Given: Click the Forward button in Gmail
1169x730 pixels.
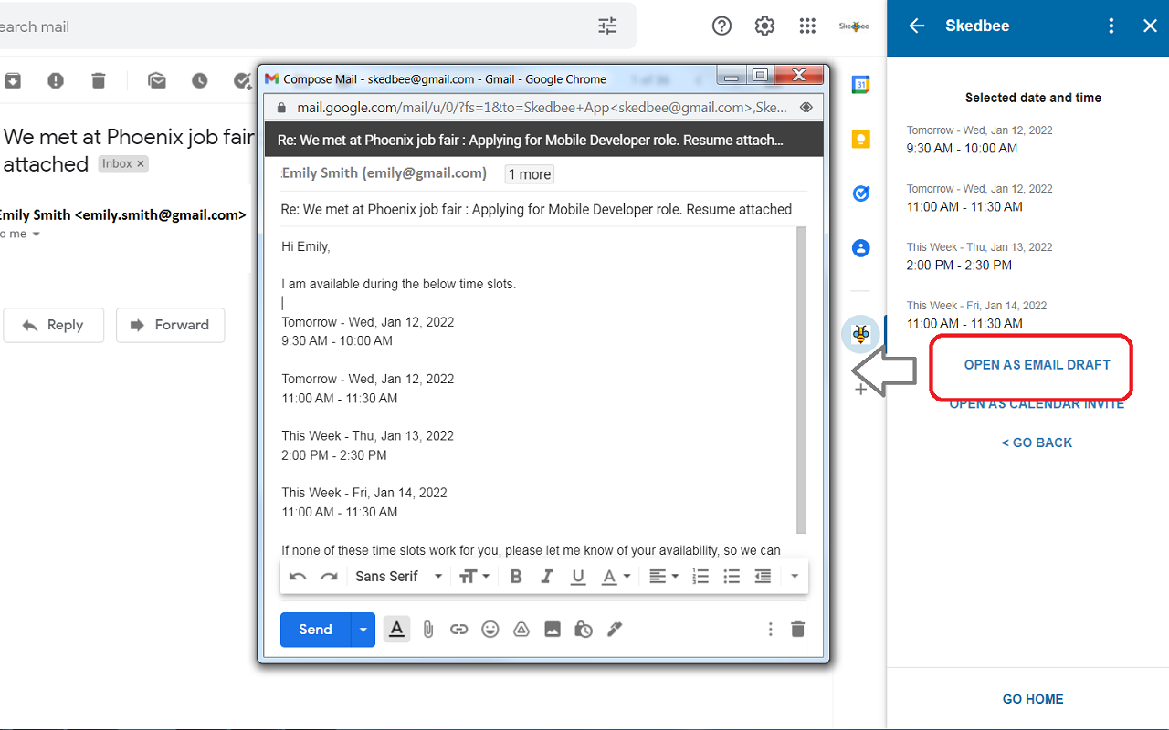Looking at the screenshot, I should 171,325.
